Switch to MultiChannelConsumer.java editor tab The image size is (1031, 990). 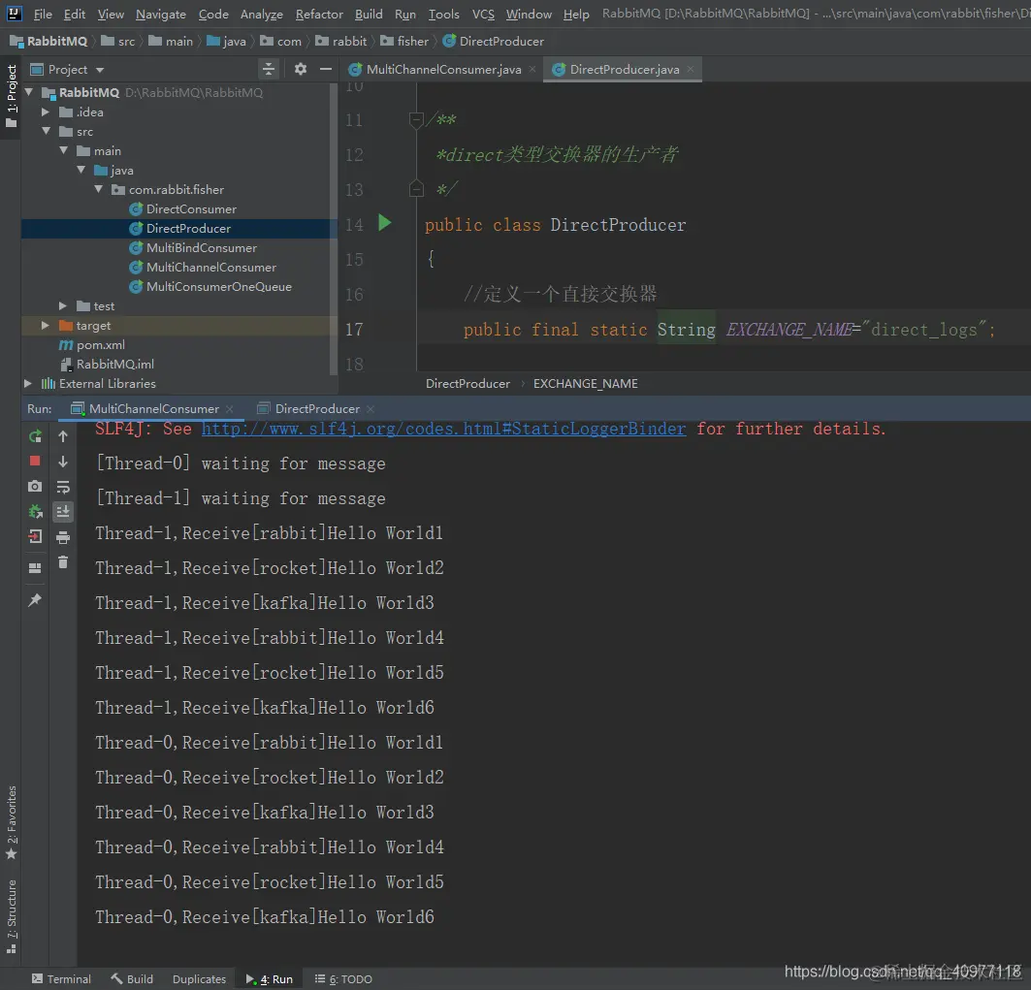(443, 70)
